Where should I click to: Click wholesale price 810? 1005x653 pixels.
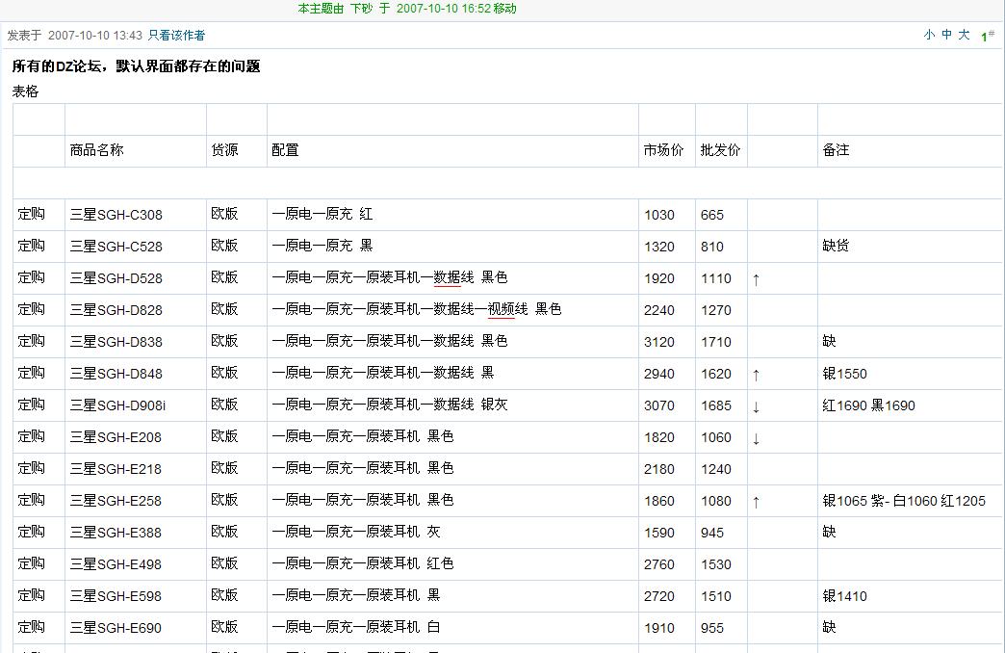[712, 247]
